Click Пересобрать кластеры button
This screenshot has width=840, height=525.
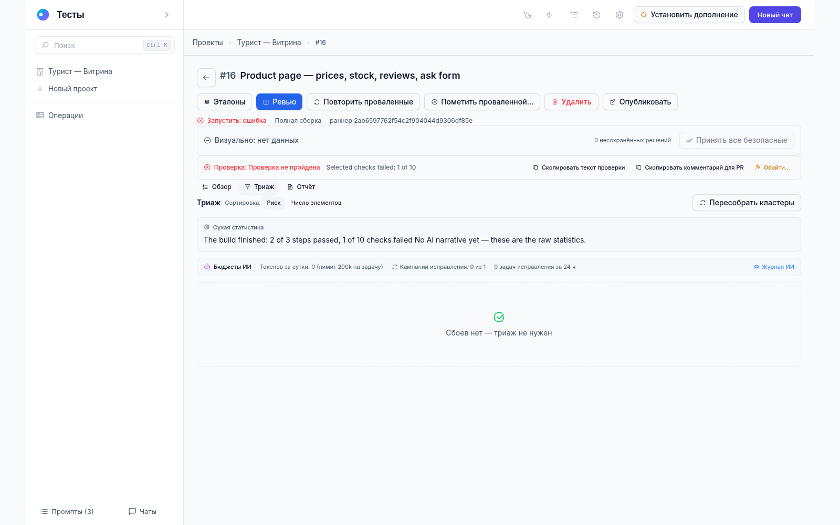(x=747, y=203)
